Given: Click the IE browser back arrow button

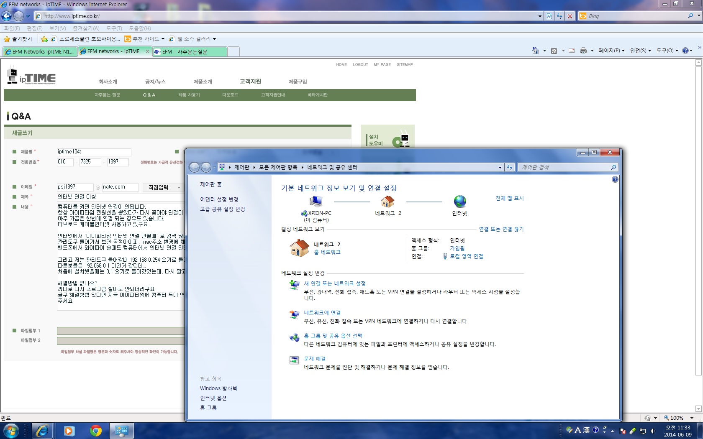Looking at the screenshot, I should pos(7,16).
